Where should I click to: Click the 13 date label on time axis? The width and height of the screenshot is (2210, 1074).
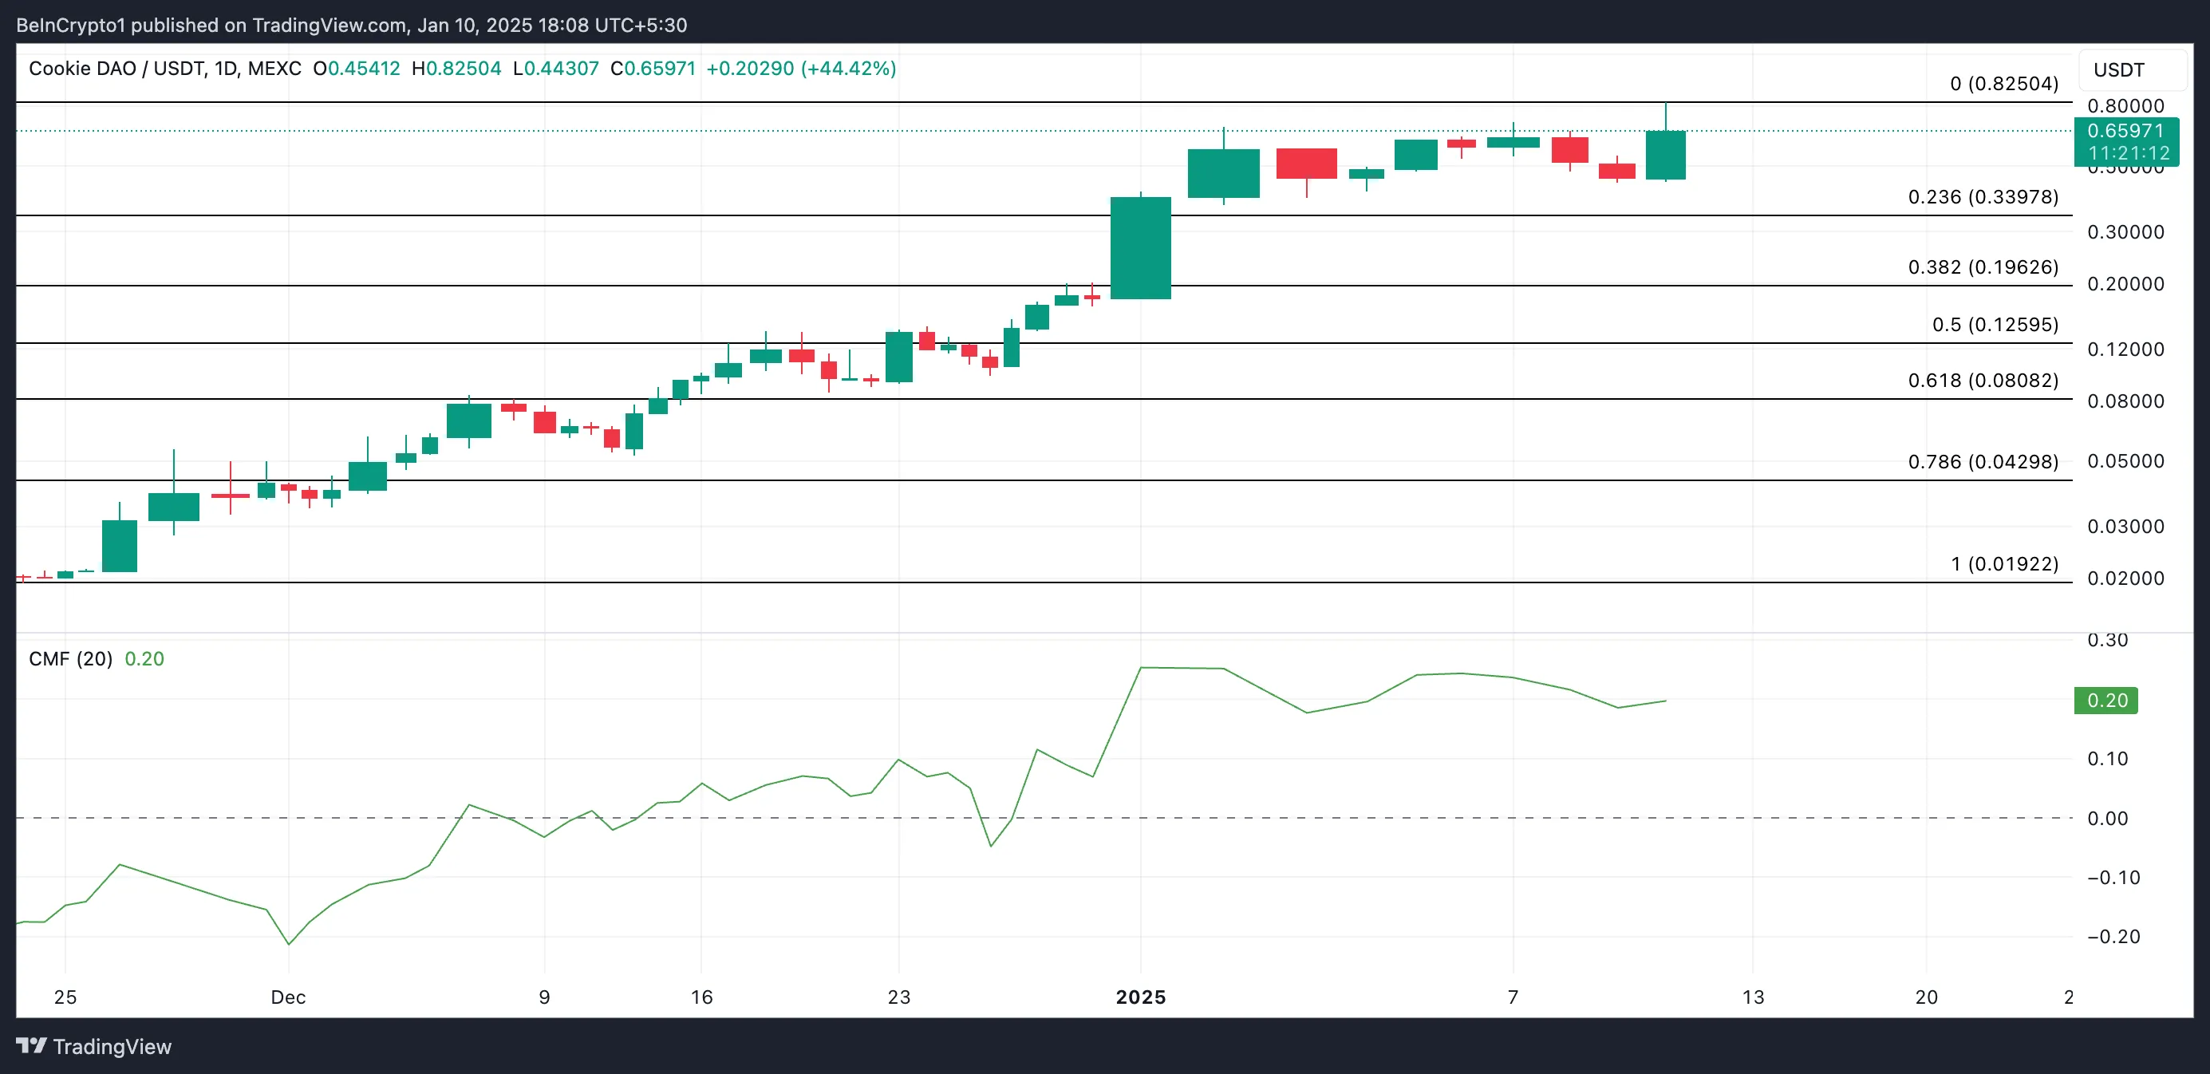point(1754,997)
